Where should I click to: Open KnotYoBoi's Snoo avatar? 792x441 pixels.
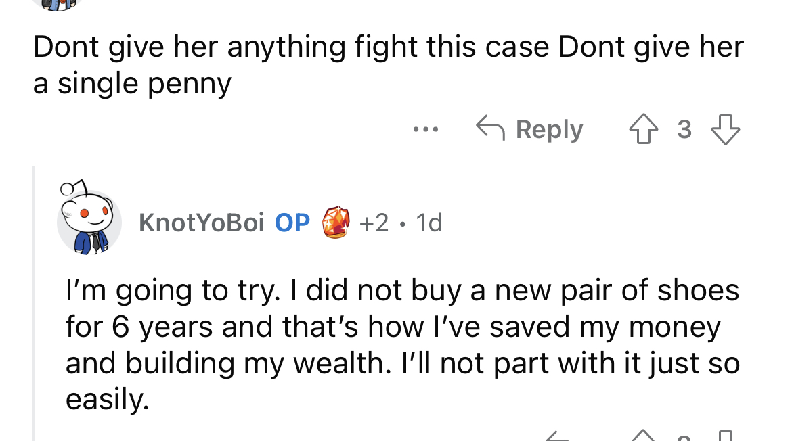click(x=87, y=218)
